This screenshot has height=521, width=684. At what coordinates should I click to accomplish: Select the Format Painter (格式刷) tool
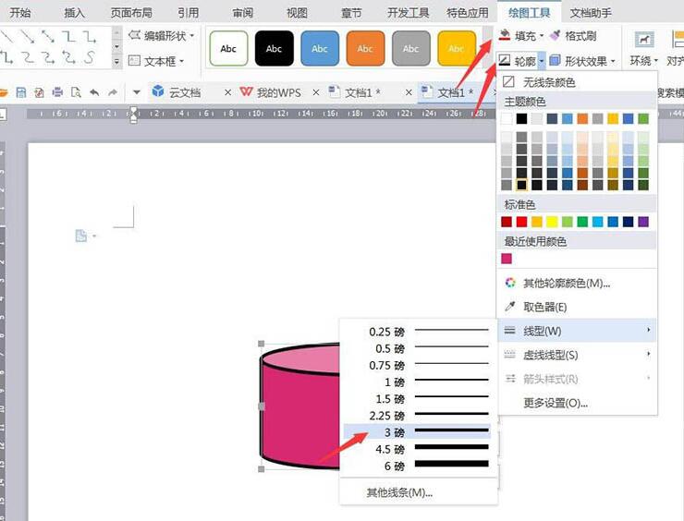(573, 35)
